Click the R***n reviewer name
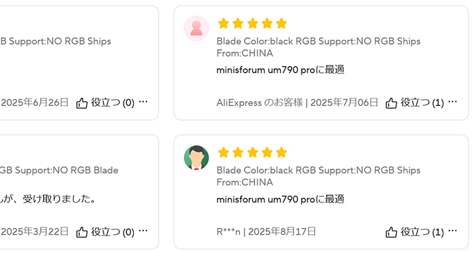The height and width of the screenshot is (253, 473). [228, 232]
